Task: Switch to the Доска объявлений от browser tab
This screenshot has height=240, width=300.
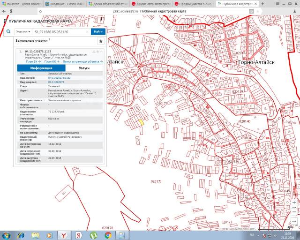Action: 108,4
